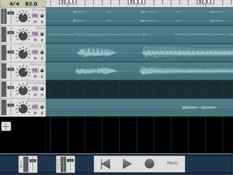Screen dimensions: 233x175
Task: Mute the Wurlitzer track
Action: point(35,113)
